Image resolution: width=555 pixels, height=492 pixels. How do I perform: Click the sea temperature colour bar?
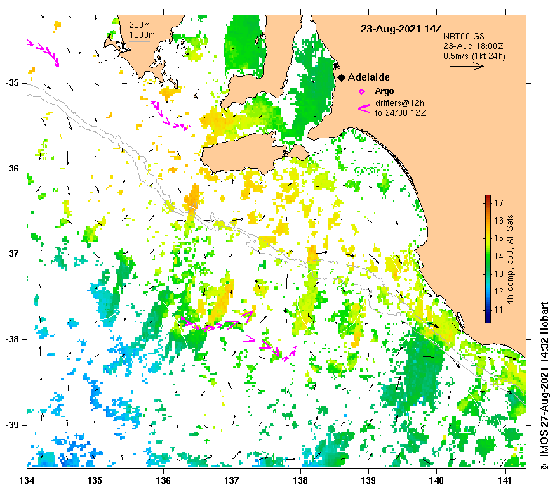[x=488, y=259]
